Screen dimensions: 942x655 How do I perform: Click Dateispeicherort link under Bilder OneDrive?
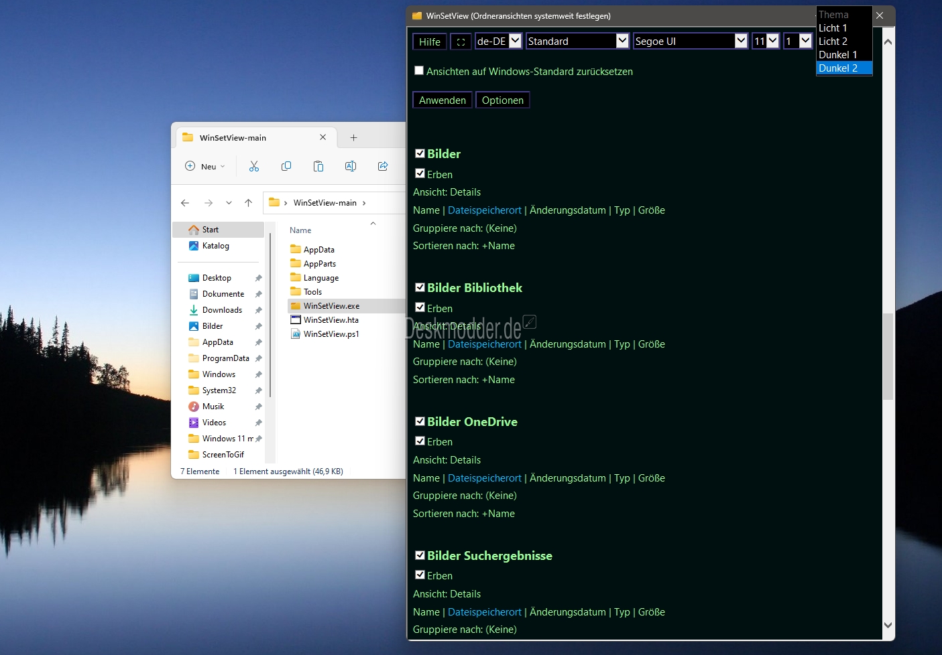(x=485, y=478)
